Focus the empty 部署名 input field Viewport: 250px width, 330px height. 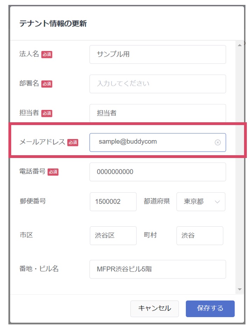158,84
